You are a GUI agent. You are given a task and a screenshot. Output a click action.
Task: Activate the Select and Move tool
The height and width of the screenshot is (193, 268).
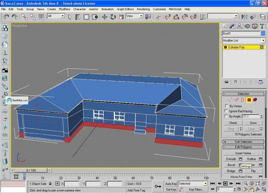click(x=104, y=17)
